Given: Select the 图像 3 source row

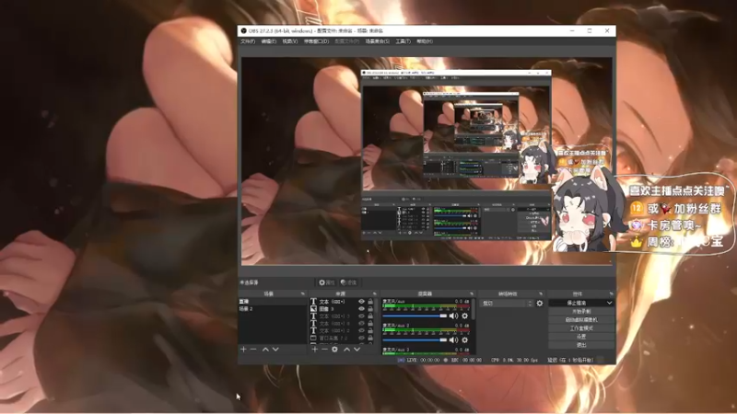Looking at the screenshot, I should pyautogui.click(x=342, y=309).
